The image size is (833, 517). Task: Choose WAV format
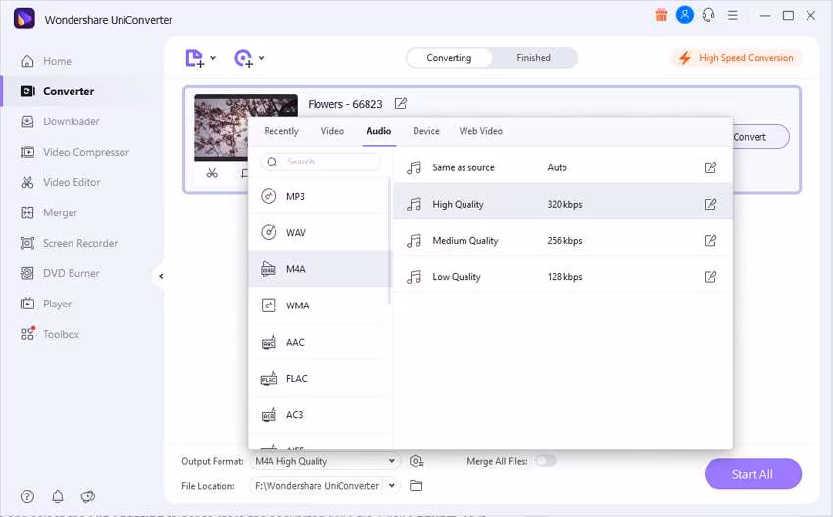coord(319,232)
